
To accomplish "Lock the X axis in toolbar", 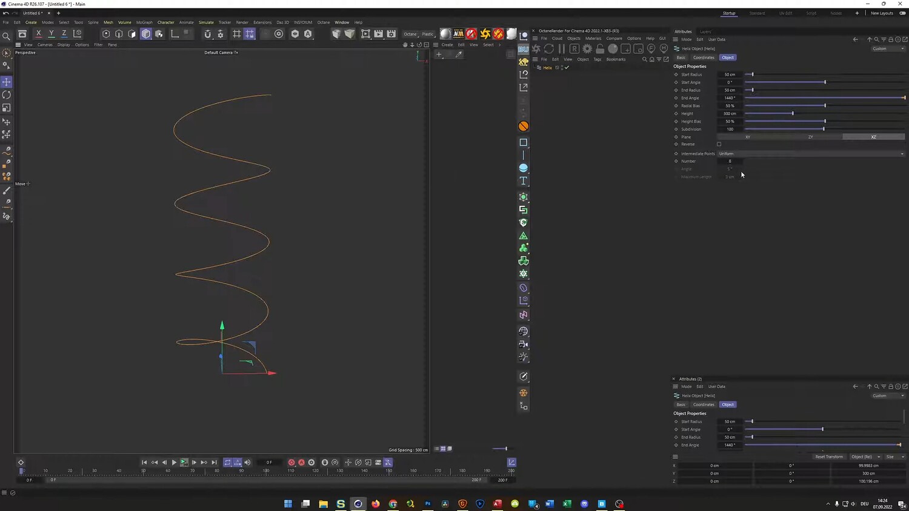I will [39, 34].
